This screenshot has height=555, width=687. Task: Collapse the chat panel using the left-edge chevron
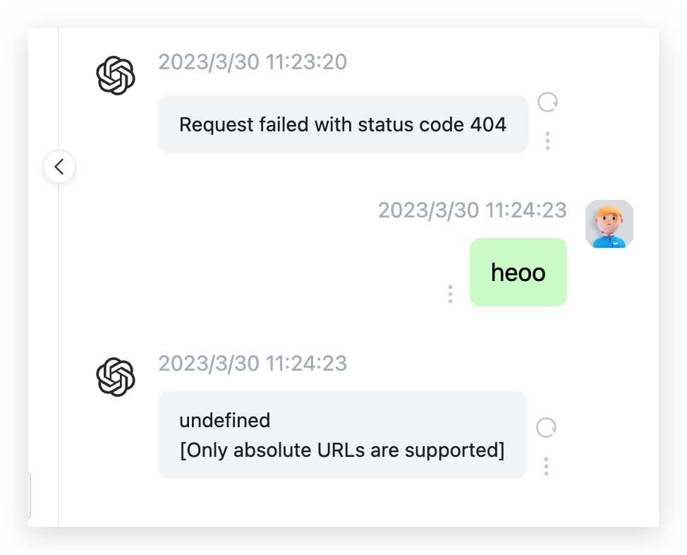(x=59, y=167)
